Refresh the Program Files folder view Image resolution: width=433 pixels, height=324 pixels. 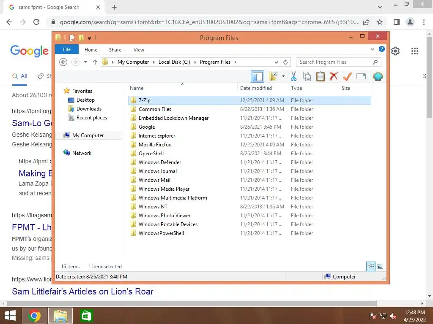coord(285,62)
